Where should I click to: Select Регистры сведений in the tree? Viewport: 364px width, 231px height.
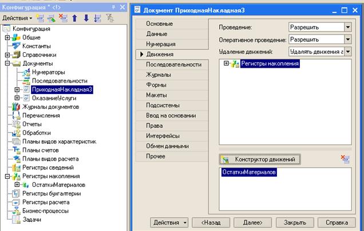click(48, 167)
